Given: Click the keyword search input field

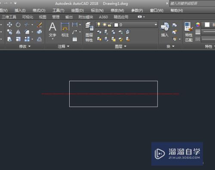Looking at the screenshot, I should click(x=192, y=3).
